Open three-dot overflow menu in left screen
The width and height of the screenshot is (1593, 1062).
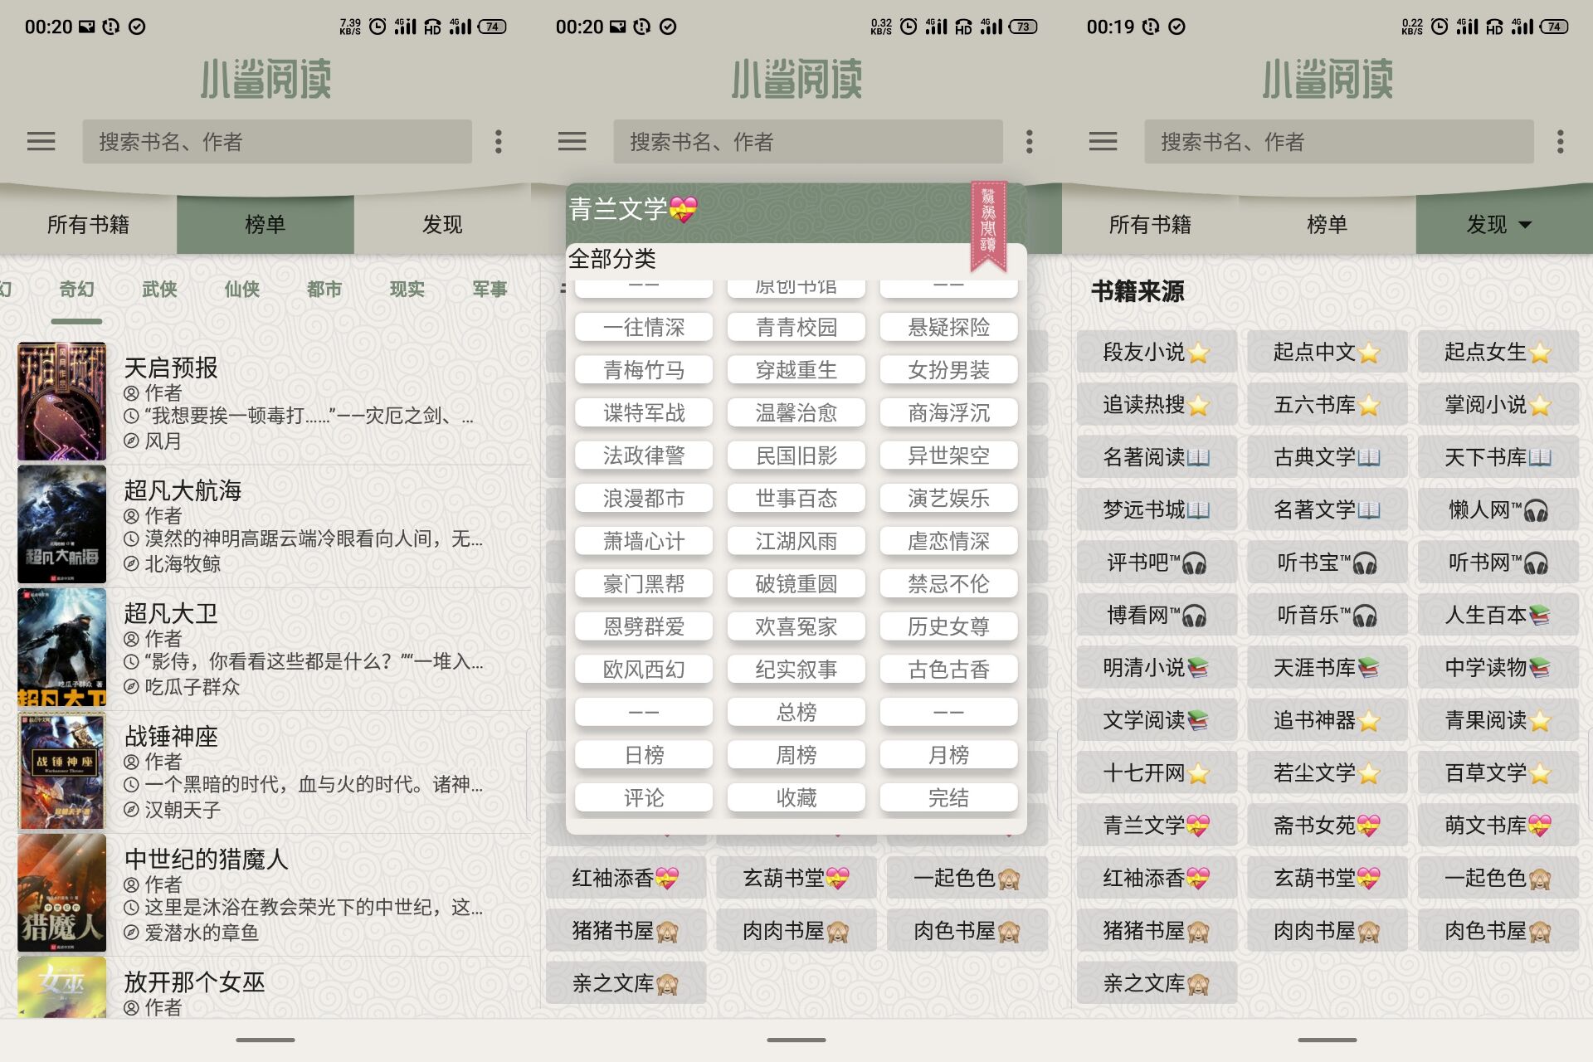pyautogui.click(x=499, y=142)
